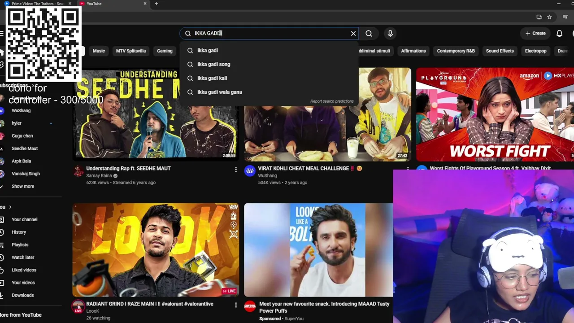Screen dimensions: 574x323
Task: Open Samay Raina channel name under video
Action: pos(99,176)
